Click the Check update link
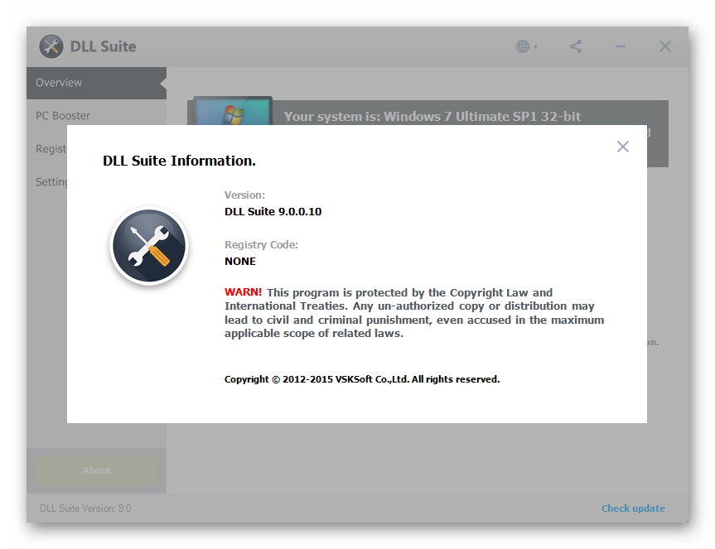Viewport: 715px width, 549px height. click(633, 508)
